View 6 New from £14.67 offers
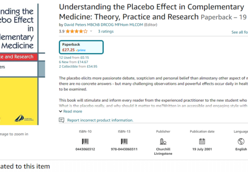Screen dimensions: 248x186 pyautogui.click(x=73, y=62)
